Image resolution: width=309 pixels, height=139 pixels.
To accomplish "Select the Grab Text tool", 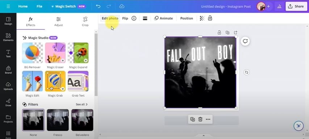I will 78,81.
